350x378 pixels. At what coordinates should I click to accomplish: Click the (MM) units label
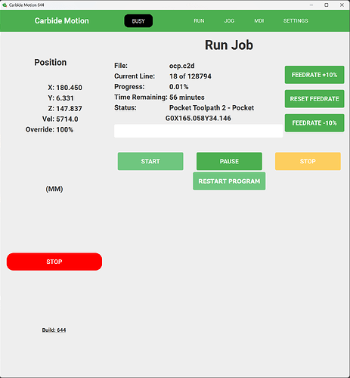pyautogui.click(x=54, y=189)
